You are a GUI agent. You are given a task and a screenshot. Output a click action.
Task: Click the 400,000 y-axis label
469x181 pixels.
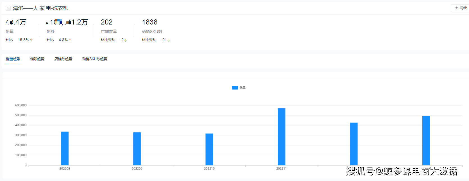pos(21,125)
